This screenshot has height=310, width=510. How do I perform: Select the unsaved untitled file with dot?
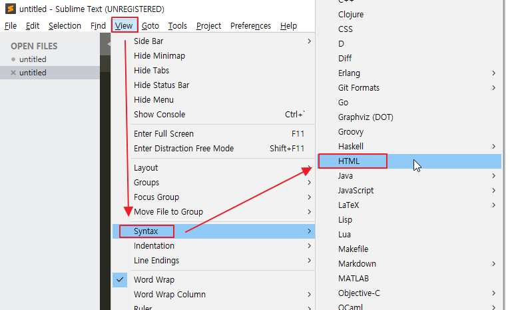coord(33,59)
